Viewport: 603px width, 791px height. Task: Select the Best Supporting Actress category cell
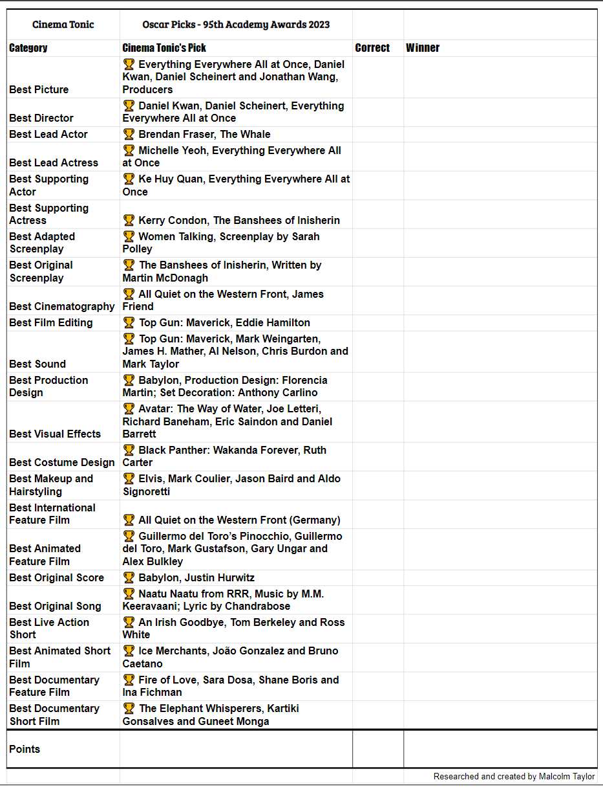click(63, 214)
